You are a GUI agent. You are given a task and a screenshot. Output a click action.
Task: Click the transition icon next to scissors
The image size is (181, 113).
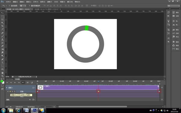pyautogui.click(x=32, y=82)
